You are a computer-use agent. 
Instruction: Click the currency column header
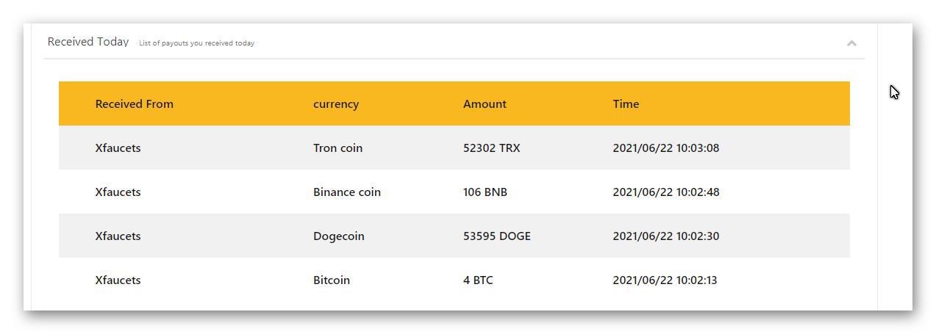click(x=336, y=104)
